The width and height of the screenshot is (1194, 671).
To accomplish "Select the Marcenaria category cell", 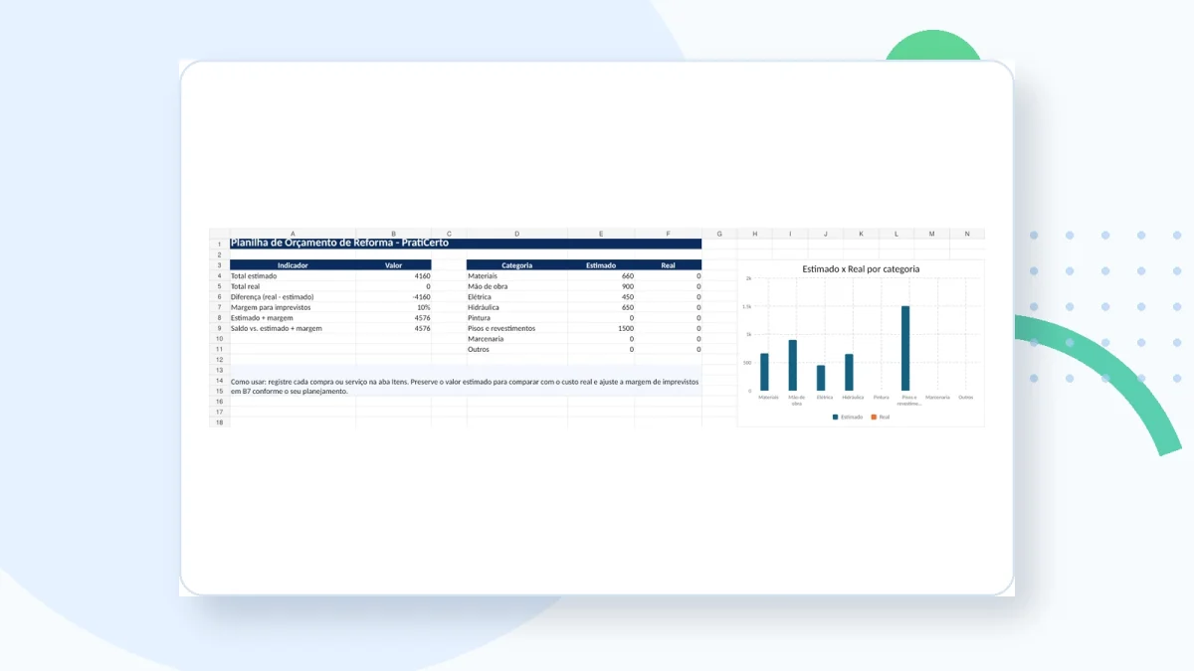I will point(516,339).
